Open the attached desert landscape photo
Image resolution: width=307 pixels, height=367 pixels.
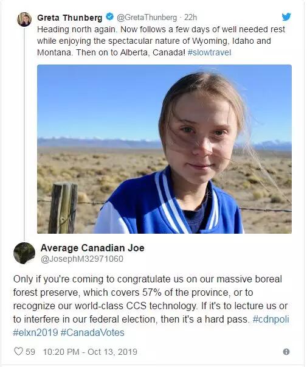[x=164, y=149]
